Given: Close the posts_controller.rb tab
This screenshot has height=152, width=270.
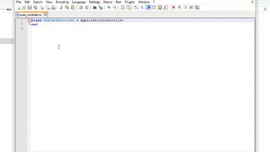Looking at the screenshot, I should pyautogui.click(x=45, y=14).
